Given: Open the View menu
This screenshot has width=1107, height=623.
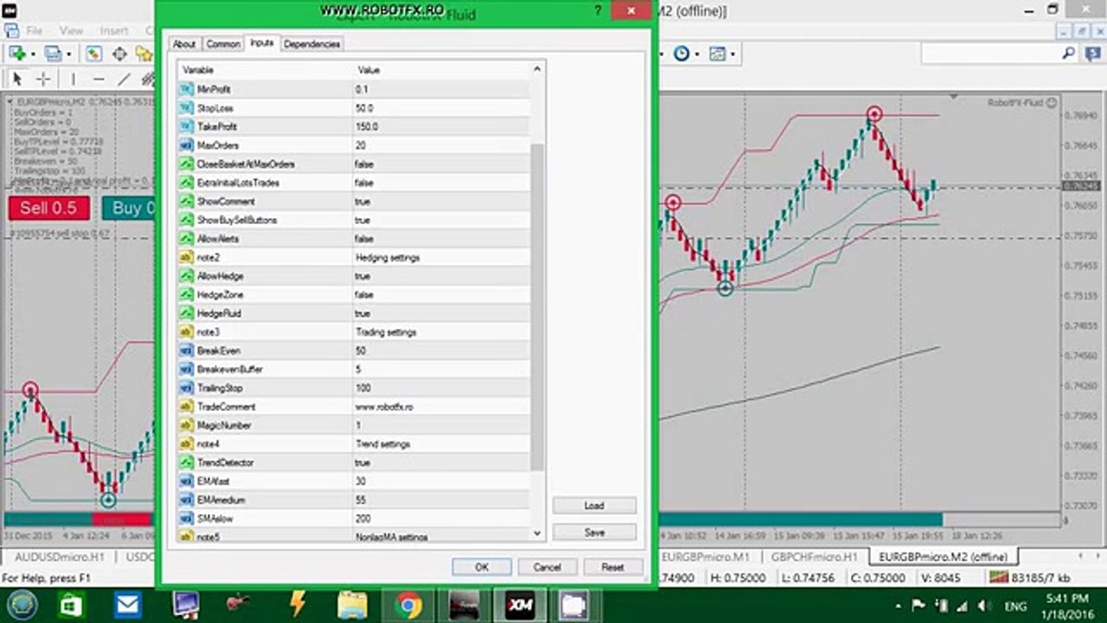Looking at the screenshot, I should pyautogui.click(x=71, y=30).
